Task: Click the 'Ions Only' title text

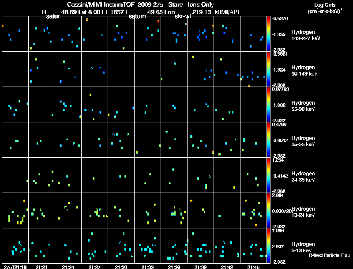Action: pos(201,4)
